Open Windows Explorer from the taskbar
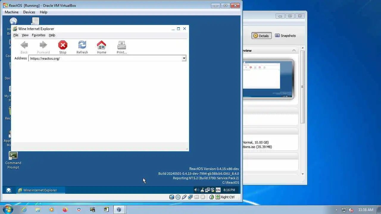Image resolution: width=381 pixels, height=214 pixels. click(38, 210)
